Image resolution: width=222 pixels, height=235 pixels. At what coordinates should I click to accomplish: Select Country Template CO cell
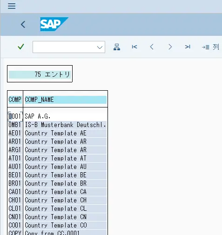click(x=66, y=225)
